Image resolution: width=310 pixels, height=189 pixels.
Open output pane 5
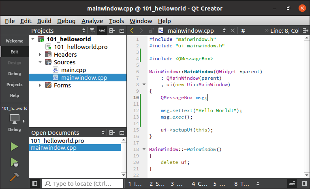pos(219,184)
